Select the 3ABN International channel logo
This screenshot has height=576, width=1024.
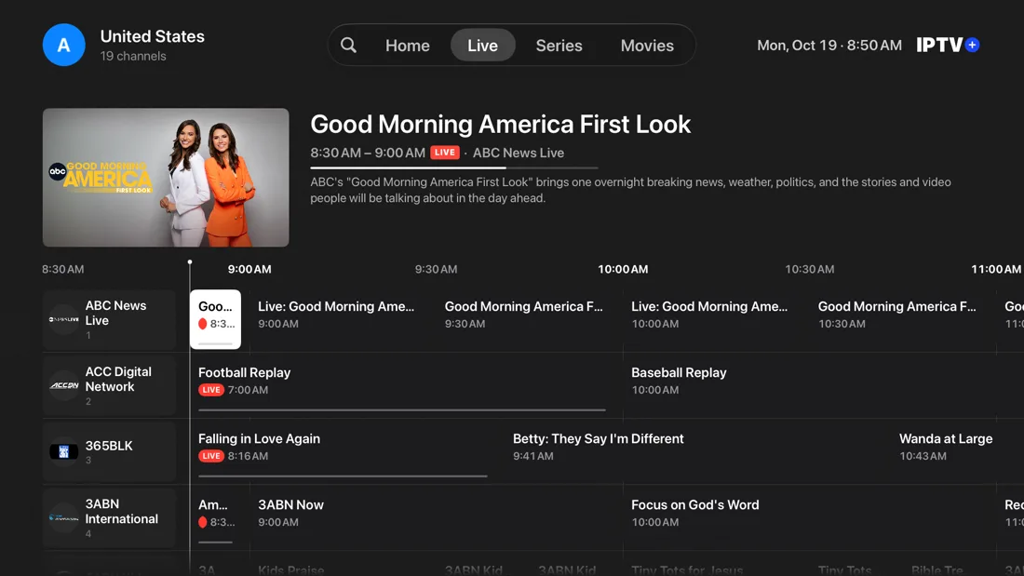(64, 518)
